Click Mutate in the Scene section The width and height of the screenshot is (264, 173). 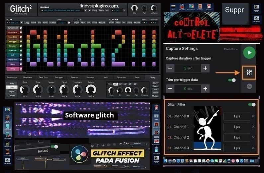tap(52, 22)
